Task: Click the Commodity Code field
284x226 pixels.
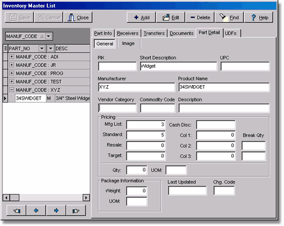Action: pos(157,108)
